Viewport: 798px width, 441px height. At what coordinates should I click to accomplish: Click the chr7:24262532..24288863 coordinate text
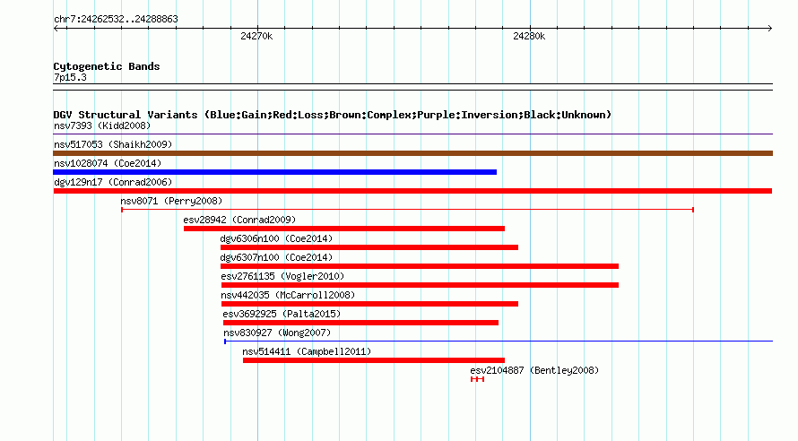(x=116, y=19)
